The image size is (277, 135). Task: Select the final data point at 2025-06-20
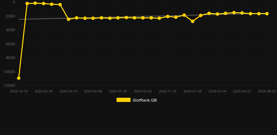[267, 14]
